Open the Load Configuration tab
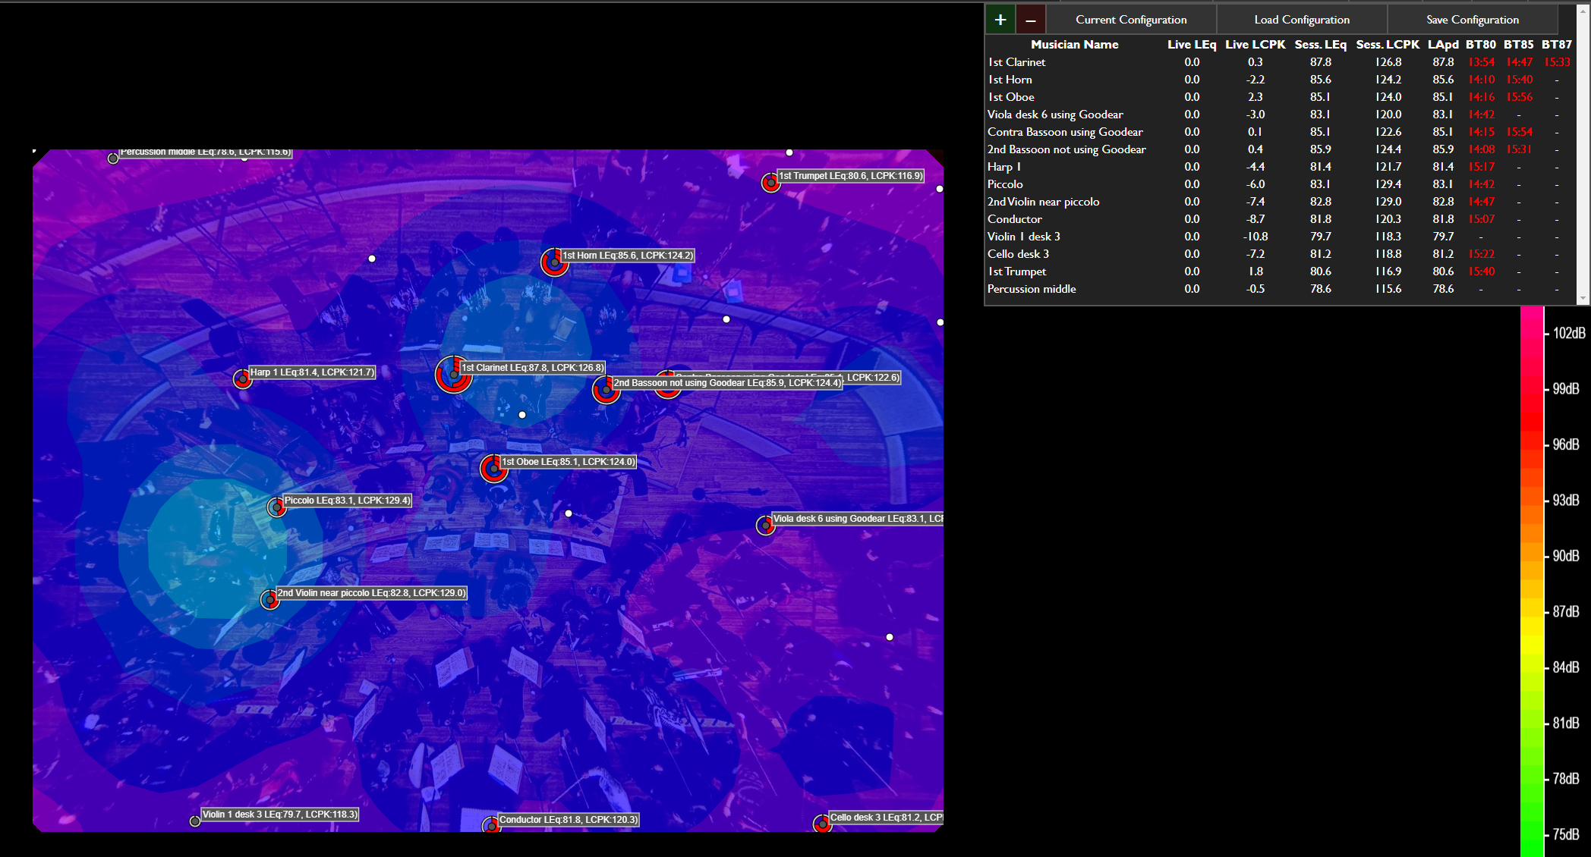This screenshot has height=857, width=1591. pyautogui.click(x=1302, y=20)
